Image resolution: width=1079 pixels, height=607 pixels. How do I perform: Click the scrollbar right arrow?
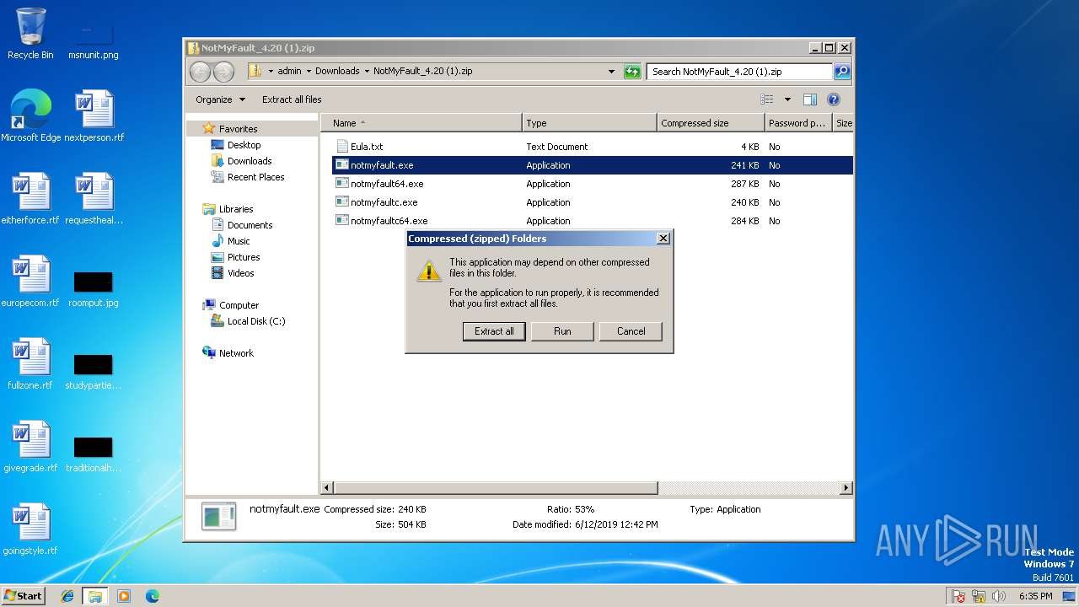[x=846, y=488]
